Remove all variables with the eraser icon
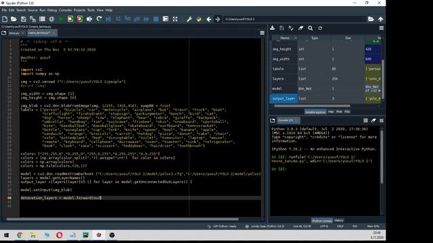Viewport: 433px width, 243px height. (x=300, y=28)
